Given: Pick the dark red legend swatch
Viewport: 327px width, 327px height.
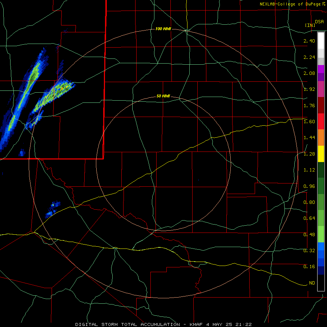Looking at the screenshot, I should click(x=321, y=105).
